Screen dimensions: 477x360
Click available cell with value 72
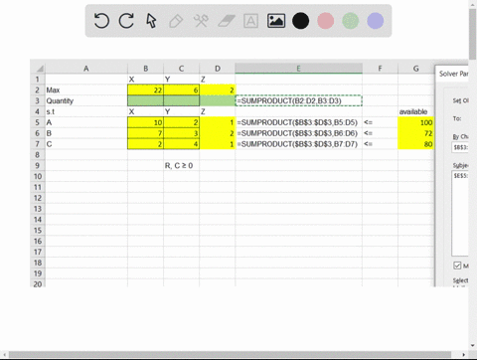[415, 133]
